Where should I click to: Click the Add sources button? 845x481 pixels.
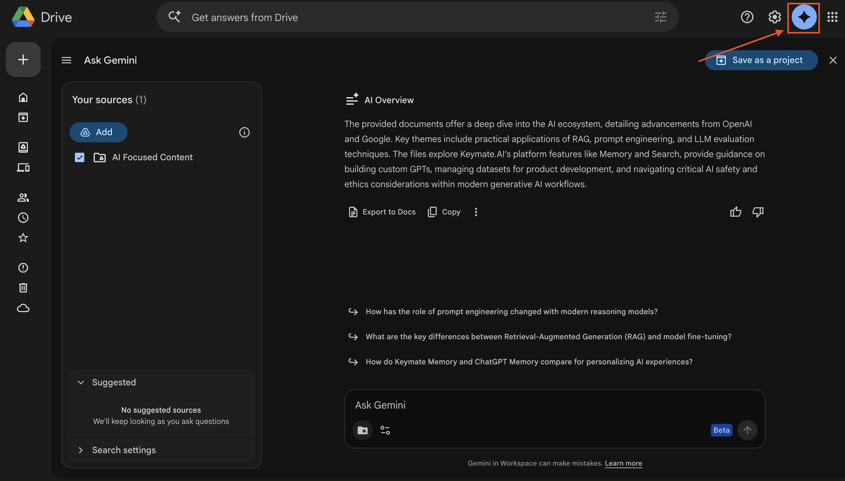(98, 132)
